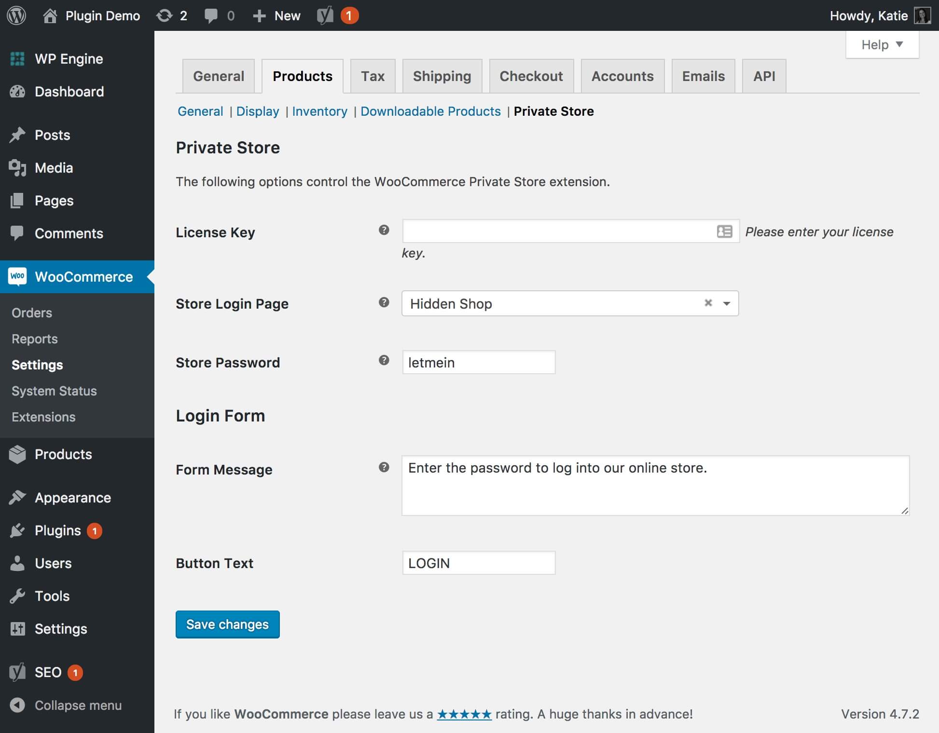Click the Pages sidebar icon
The width and height of the screenshot is (939, 733).
tap(17, 201)
